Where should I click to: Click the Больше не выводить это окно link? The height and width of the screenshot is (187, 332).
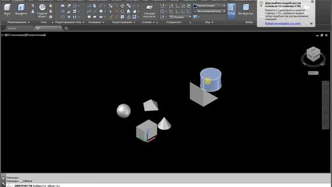[283, 23]
